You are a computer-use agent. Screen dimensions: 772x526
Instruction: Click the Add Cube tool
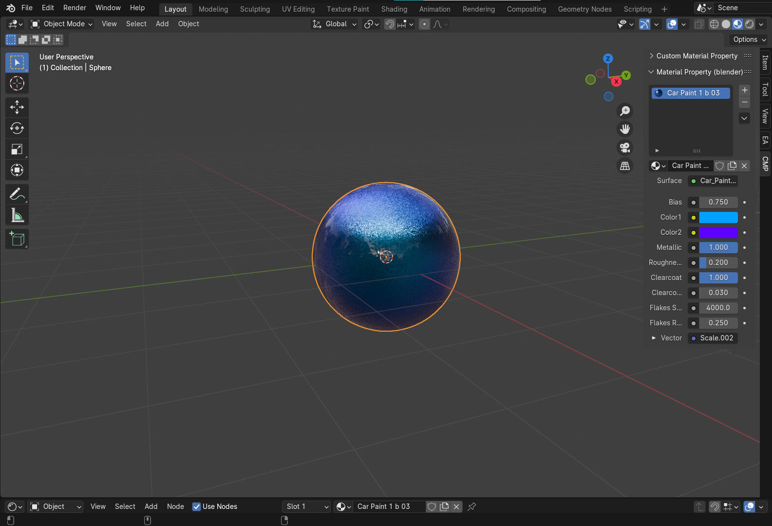click(x=17, y=239)
